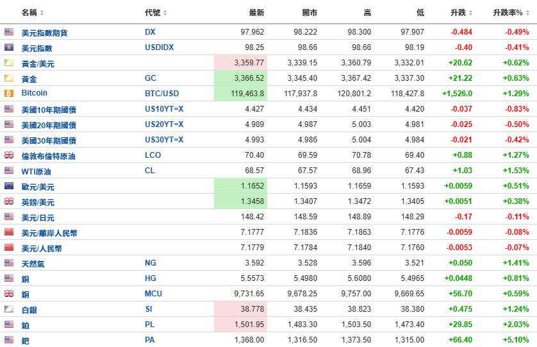
Task: Click the gold bar icon beside 黃金 GC
Action: click(x=9, y=78)
